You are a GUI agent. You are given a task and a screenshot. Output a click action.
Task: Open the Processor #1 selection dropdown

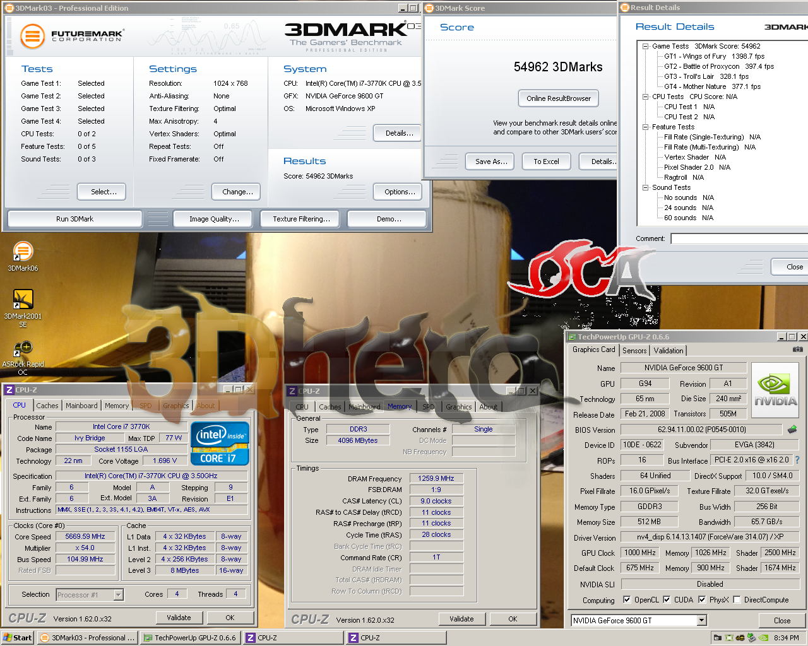118,595
